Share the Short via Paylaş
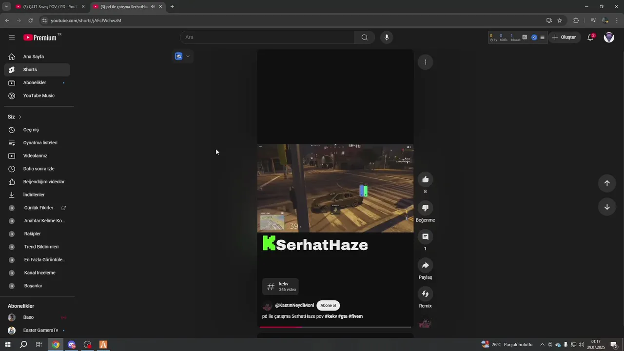 [x=425, y=265]
